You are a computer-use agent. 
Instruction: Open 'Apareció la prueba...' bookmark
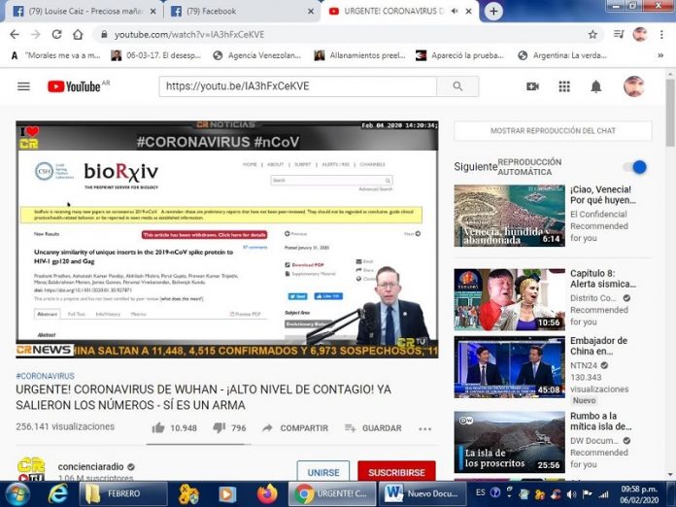tap(459, 55)
